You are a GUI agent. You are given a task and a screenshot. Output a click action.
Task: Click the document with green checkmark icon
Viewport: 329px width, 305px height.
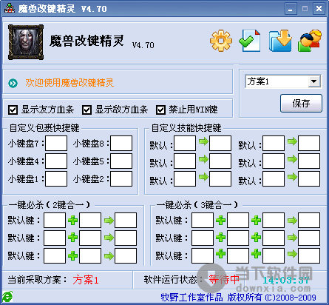(250, 41)
